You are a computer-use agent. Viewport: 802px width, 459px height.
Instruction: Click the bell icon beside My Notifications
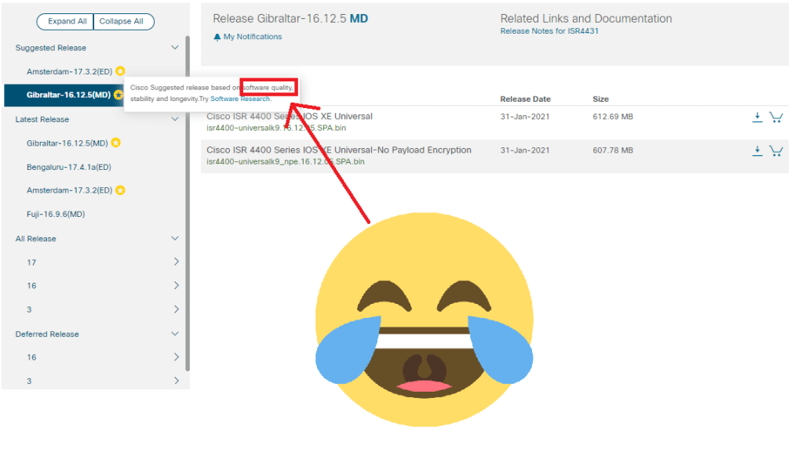217,37
